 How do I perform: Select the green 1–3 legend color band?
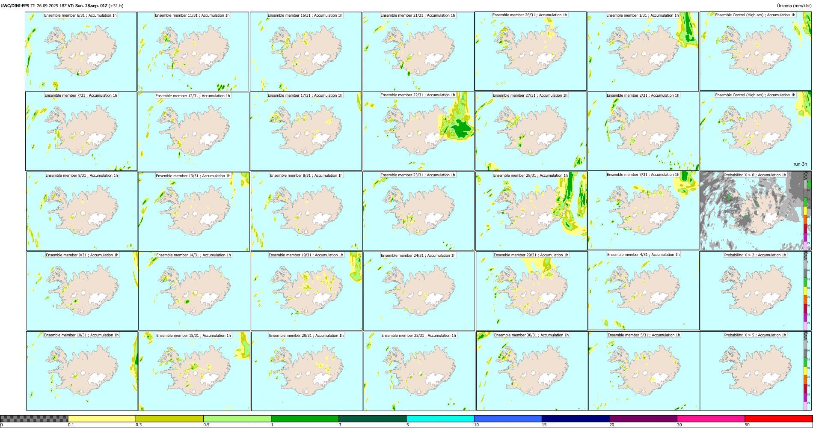305,419
